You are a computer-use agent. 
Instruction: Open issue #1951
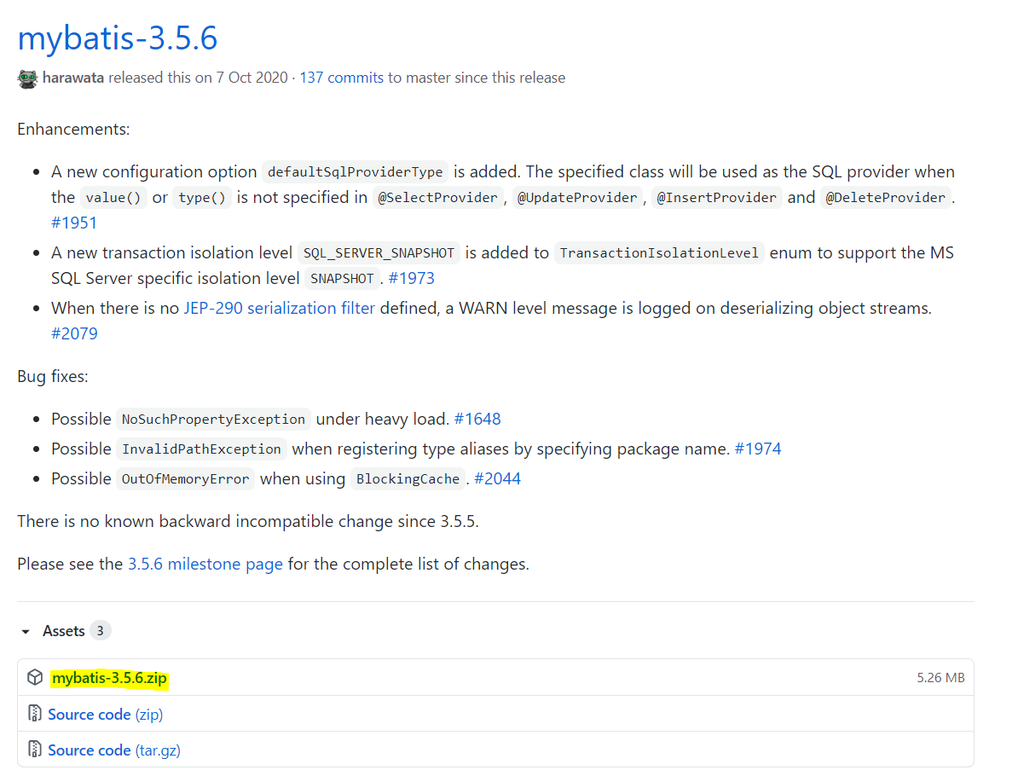pos(74,223)
